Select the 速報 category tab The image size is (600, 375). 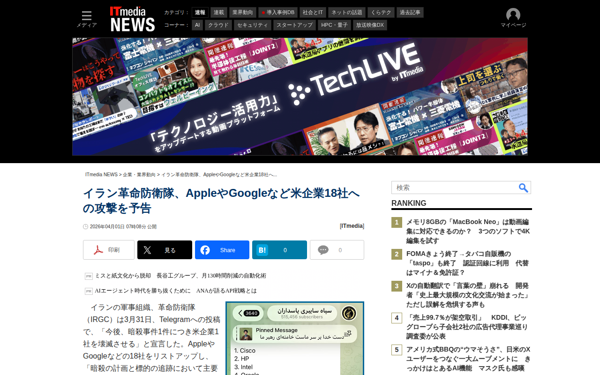[200, 12]
